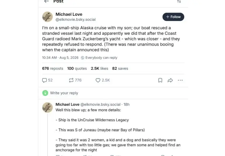The width and height of the screenshot is (225, 156).
Task: Open the three-dot more options menu
Action: pos(180,80)
